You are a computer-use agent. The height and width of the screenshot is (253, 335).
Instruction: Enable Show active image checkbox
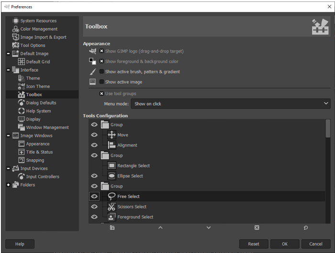coord(101,82)
